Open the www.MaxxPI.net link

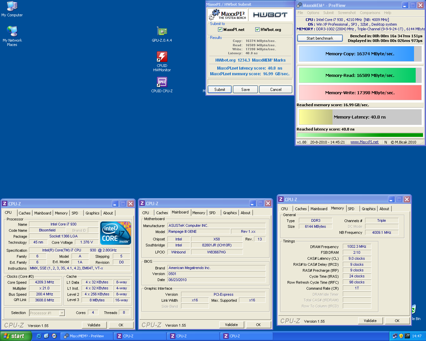(x=364, y=142)
